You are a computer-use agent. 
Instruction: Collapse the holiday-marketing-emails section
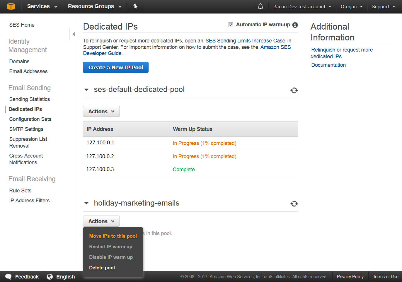coord(86,203)
